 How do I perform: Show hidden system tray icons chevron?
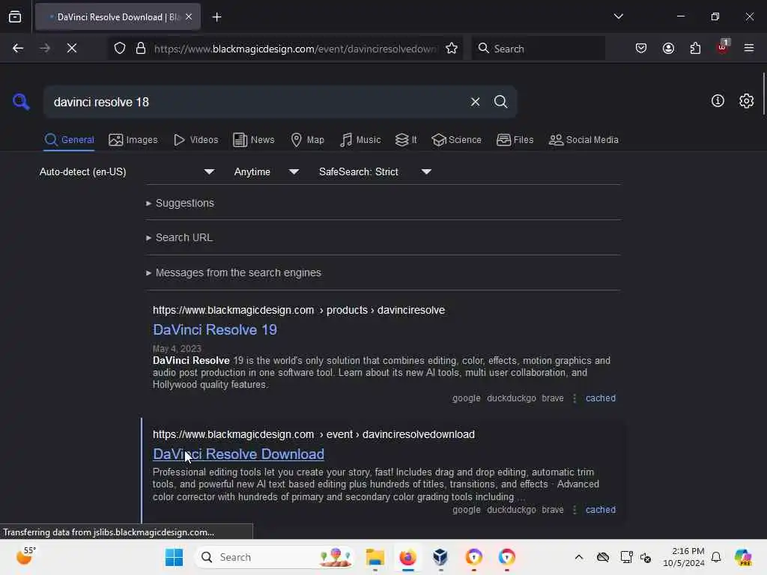click(579, 557)
